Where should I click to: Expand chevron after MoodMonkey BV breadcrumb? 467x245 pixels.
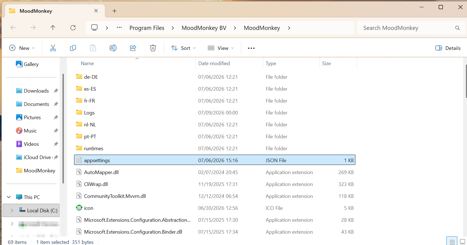pyautogui.click(x=235, y=28)
